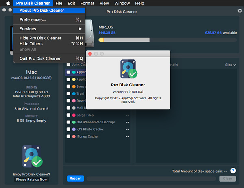Open the Window menu
This screenshot has height=188, width=244.
coord(122,3)
